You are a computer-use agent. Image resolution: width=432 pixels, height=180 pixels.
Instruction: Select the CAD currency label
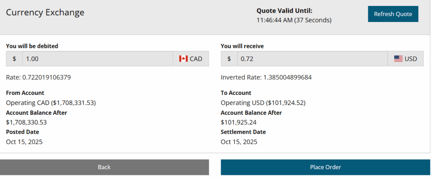196,59
